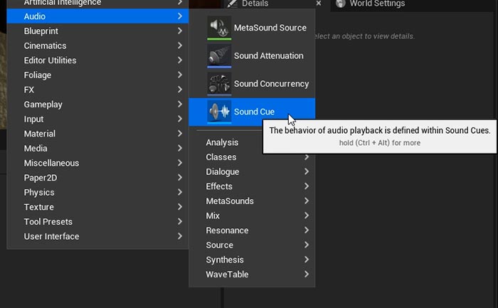Expand the Tool Presets submenu arrow

click(181, 222)
